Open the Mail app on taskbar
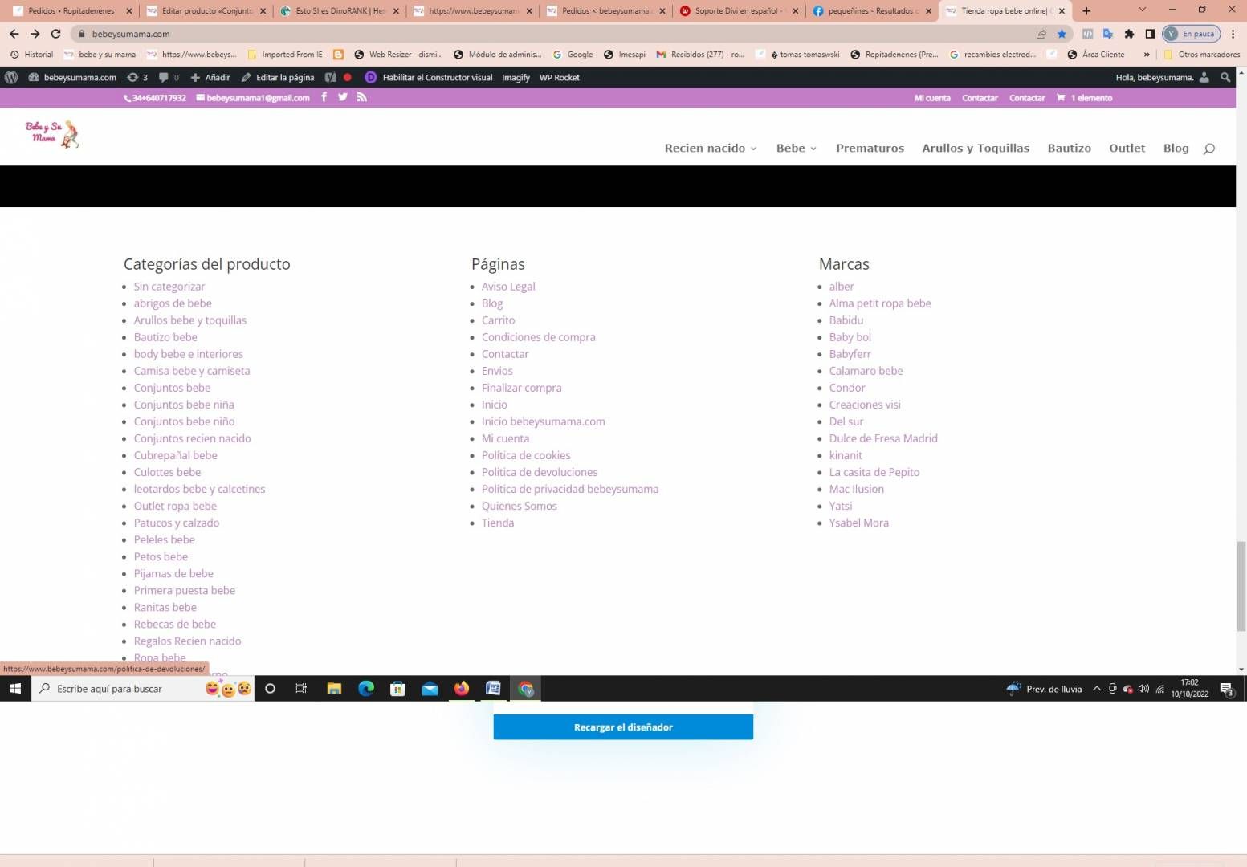Screen dimensions: 1247x867 430,689
